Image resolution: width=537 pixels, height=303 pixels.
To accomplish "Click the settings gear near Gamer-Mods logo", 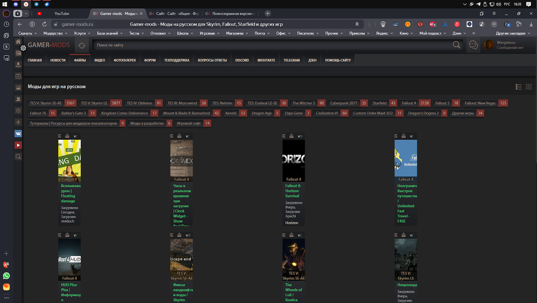I will 23,48.
